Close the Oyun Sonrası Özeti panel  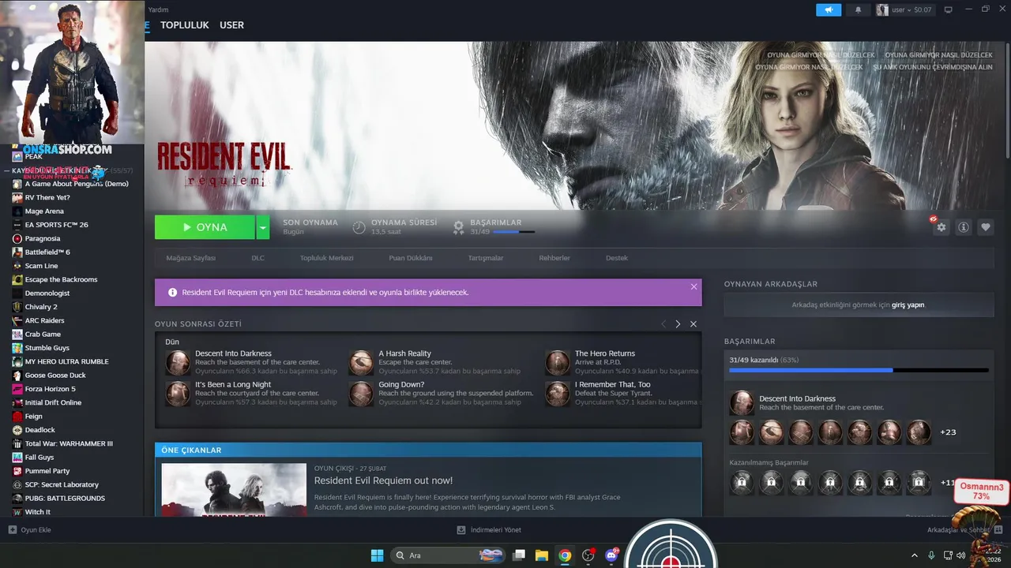(x=693, y=324)
